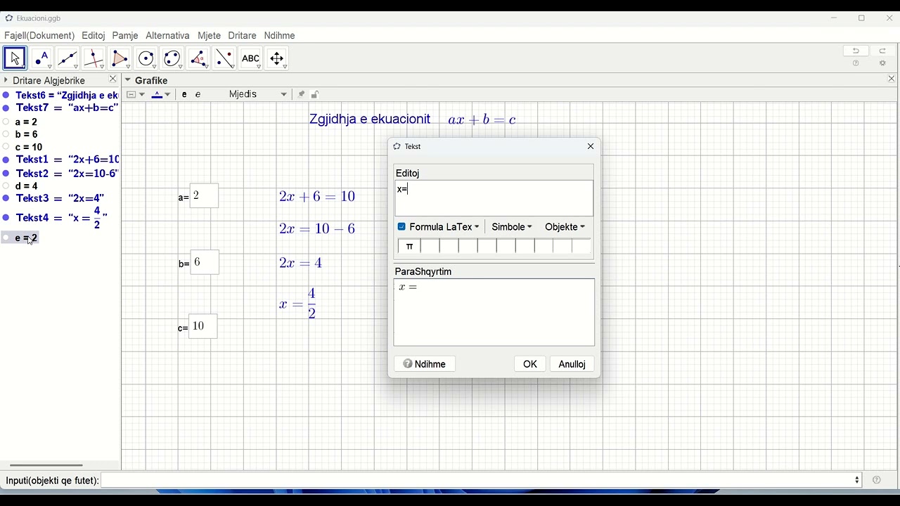The width and height of the screenshot is (900, 506).
Task: Click the Undo arrow icon
Action: point(856,51)
